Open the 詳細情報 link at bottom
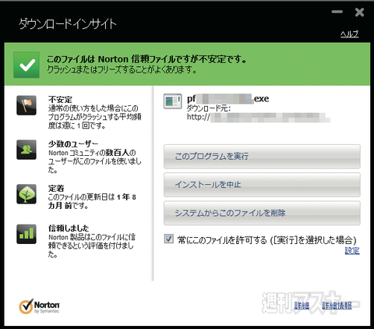Image resolution: width=374 pixels, height=329 pixels. pos(337,306)
